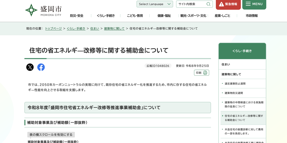Click 建築物に関して breadcrumb link
287x143 pixels.
click(114, 28)
